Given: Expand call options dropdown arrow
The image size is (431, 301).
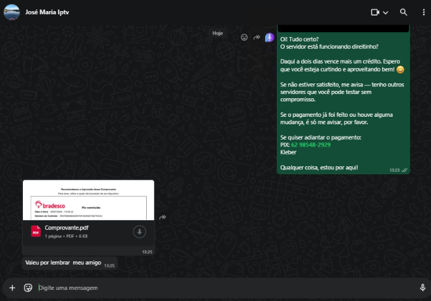Looking at the screenshot, I should (x=385, y=12).
